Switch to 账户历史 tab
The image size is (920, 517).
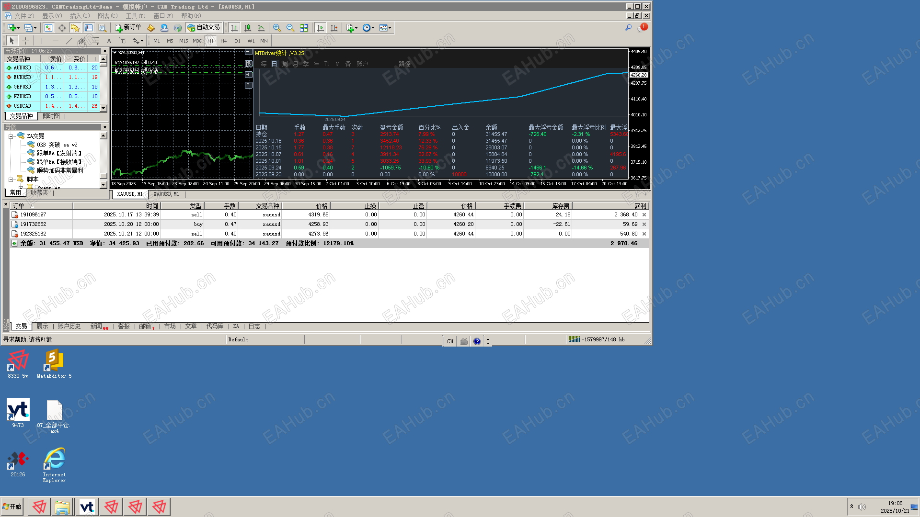pyautogui.click(x=69, y=326)
